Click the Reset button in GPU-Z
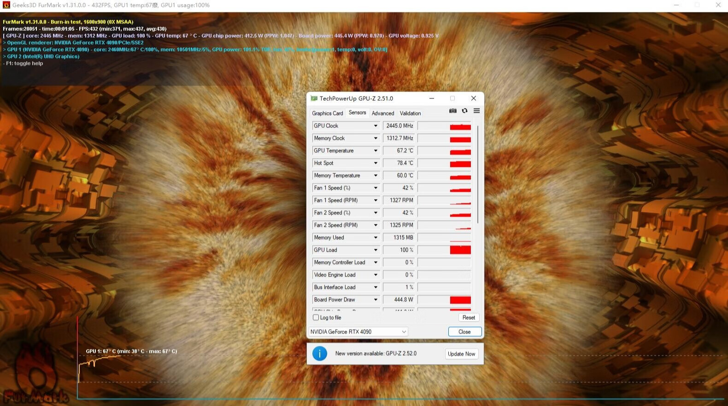This screenshot has width=728, height=406. (469, 317)
